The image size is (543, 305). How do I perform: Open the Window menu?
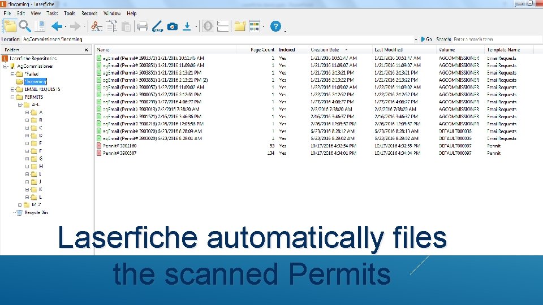coord(112,14)
